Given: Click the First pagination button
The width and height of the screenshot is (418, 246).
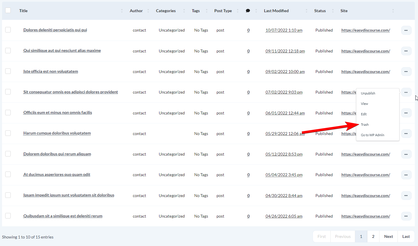Looking at the screenshot, I should coord(322,236).
